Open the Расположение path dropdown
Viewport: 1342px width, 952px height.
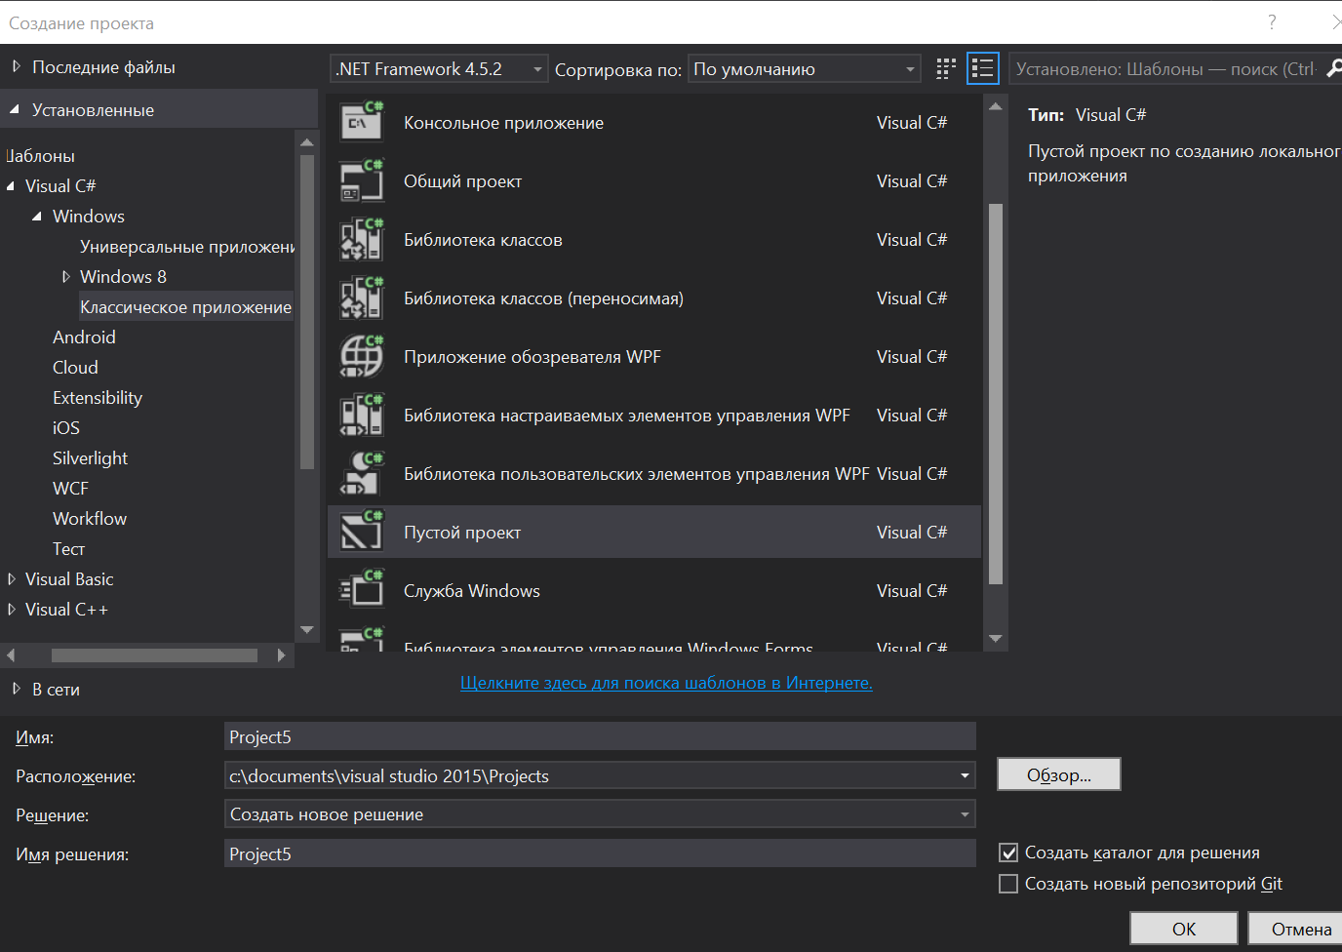click(x=965, y=775)
